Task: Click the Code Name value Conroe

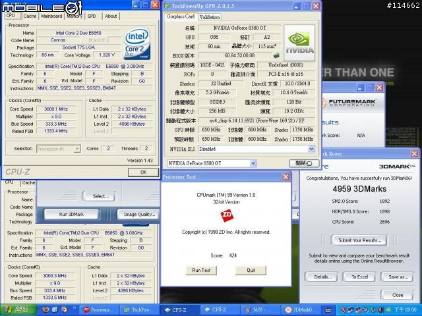Action: pyautogui.click(x=58, y=40)
